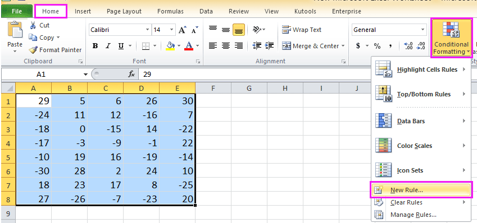Open Top/Bottom Rules submenu
477x223 pixels.
[x=421, y=94]
